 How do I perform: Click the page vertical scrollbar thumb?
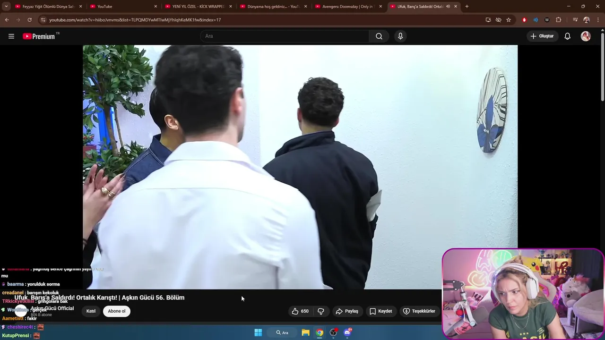602,66
